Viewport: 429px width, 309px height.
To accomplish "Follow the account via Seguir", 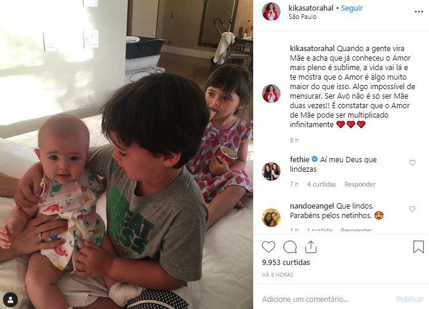I will tap(352, 8).
